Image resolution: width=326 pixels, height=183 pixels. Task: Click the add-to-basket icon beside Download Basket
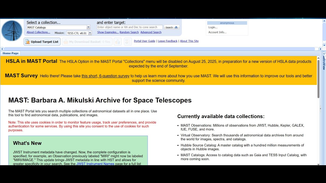point(117,42)
